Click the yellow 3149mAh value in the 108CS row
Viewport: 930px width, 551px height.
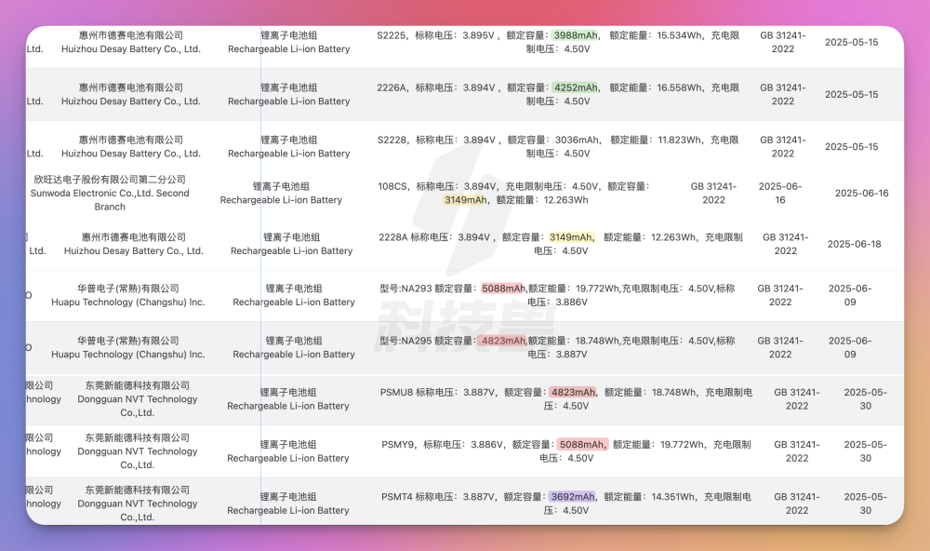(466, 200)
